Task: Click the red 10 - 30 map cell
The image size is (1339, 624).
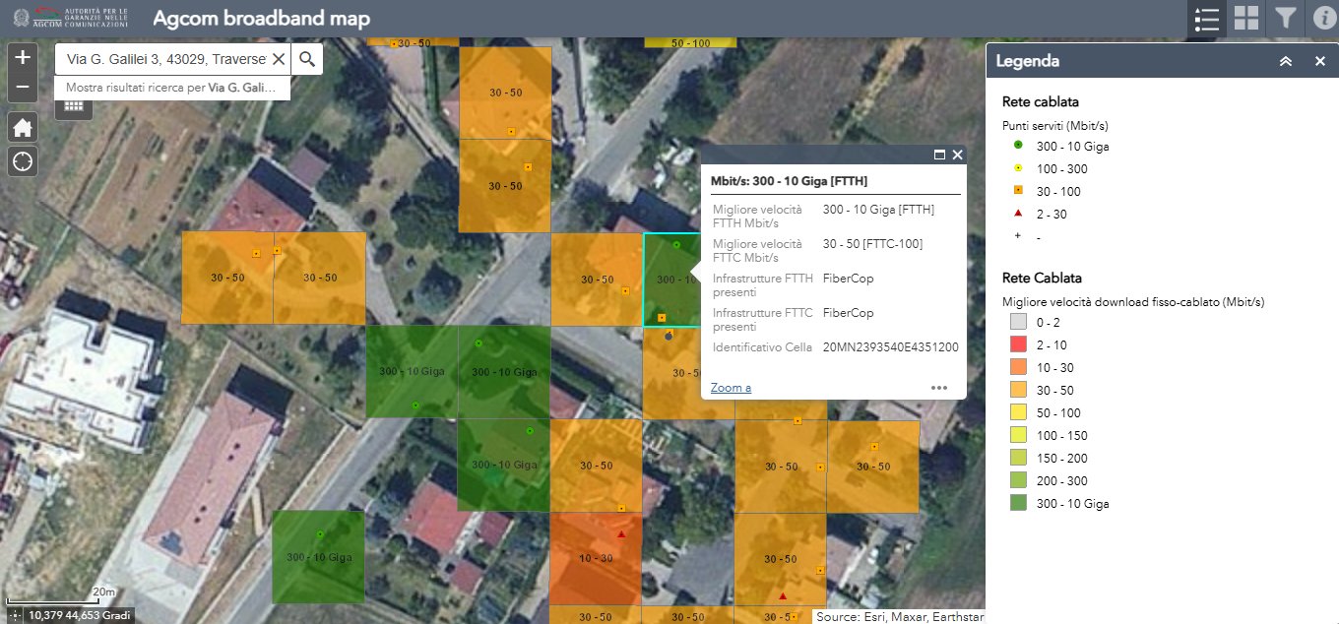Action: [595, 559]
